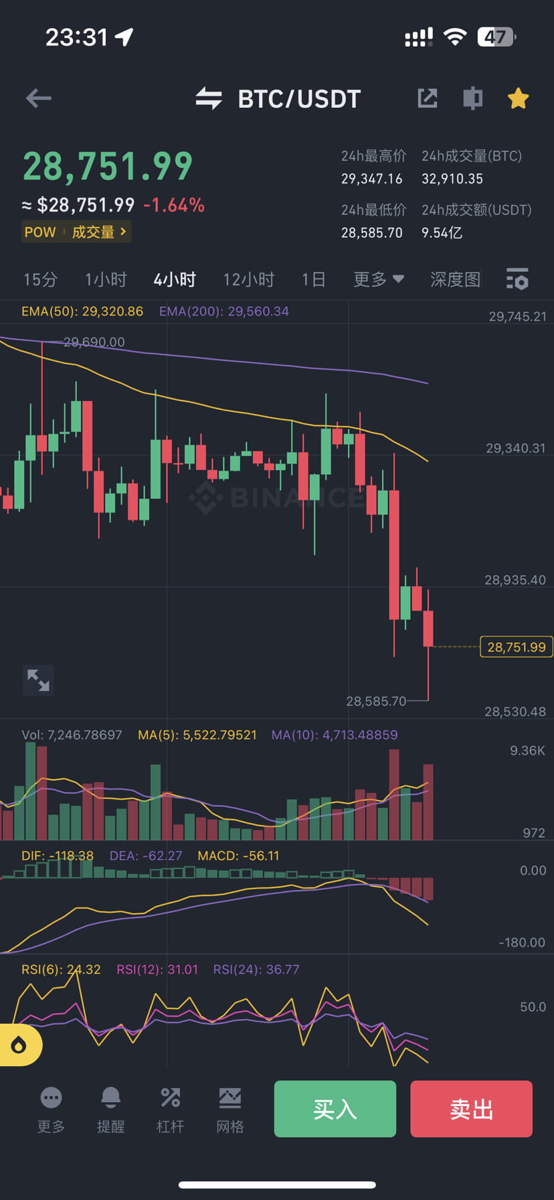
Task: Tap the flame promo icon at bottom left
Action: point(20,1045)
